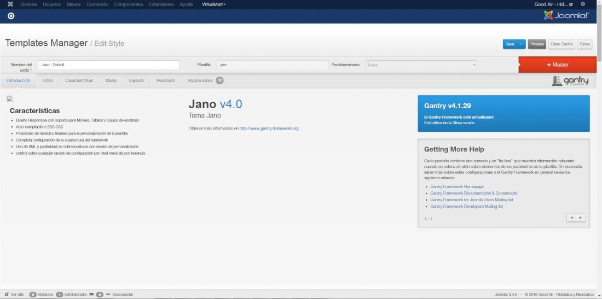Click the Plantilla field showing jano
The width and height of the screenshot is (602, 299).
[x=273, y=65]
